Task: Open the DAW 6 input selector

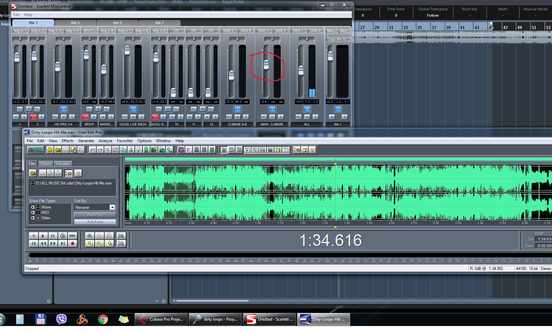Action: [x=246, y=31]
